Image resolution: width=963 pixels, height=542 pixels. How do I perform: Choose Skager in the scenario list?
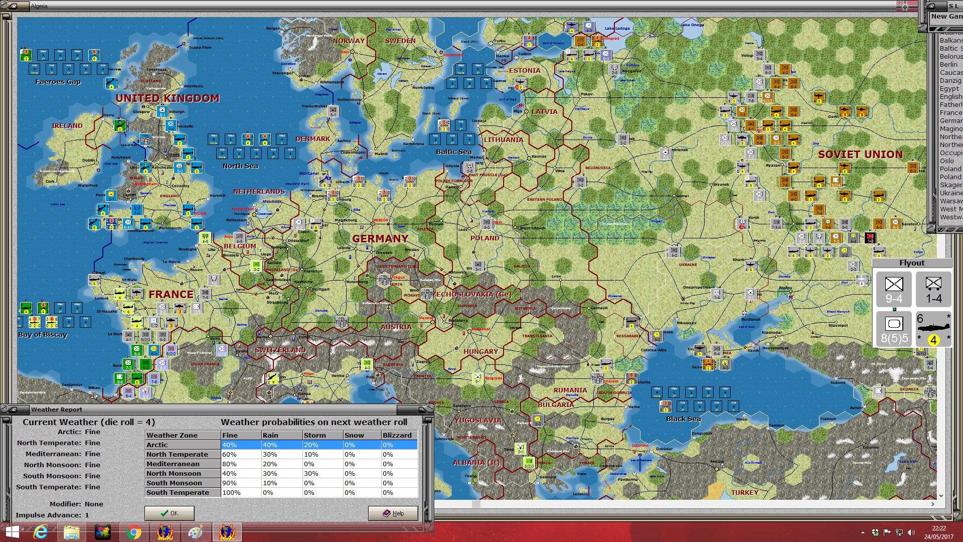click(x=951, y=185)
